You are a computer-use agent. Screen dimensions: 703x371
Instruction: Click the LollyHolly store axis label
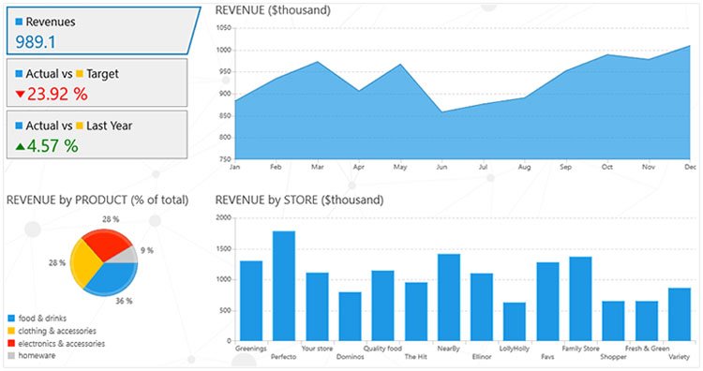click(515, 349)
